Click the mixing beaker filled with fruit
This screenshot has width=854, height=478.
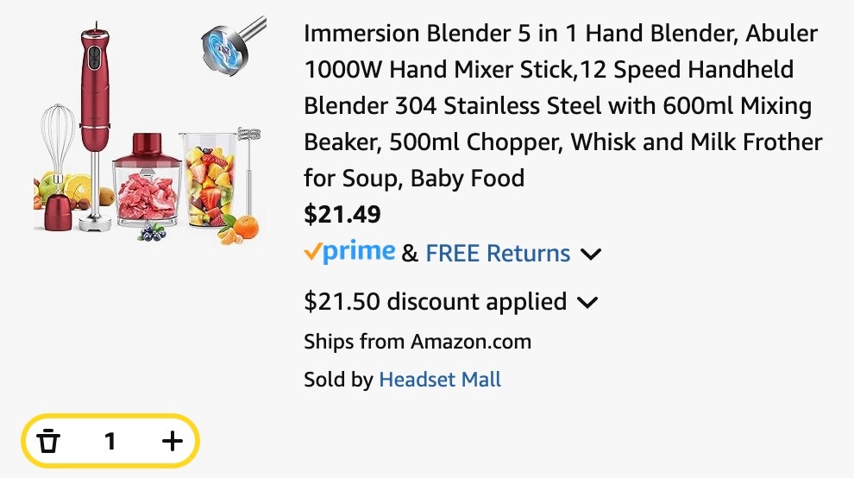point(207,181)
